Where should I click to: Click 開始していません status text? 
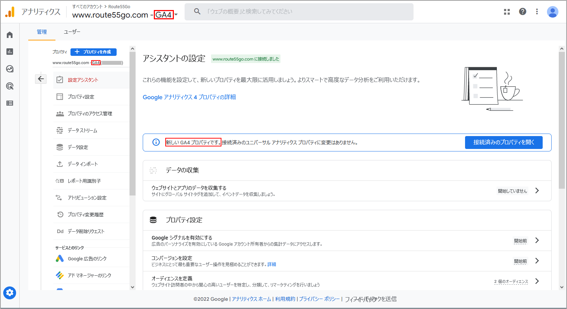[x=513, y=191]
